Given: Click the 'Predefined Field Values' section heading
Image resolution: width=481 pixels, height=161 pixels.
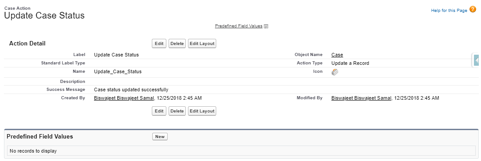Looking at the screenshot, I should coord(40,137).
